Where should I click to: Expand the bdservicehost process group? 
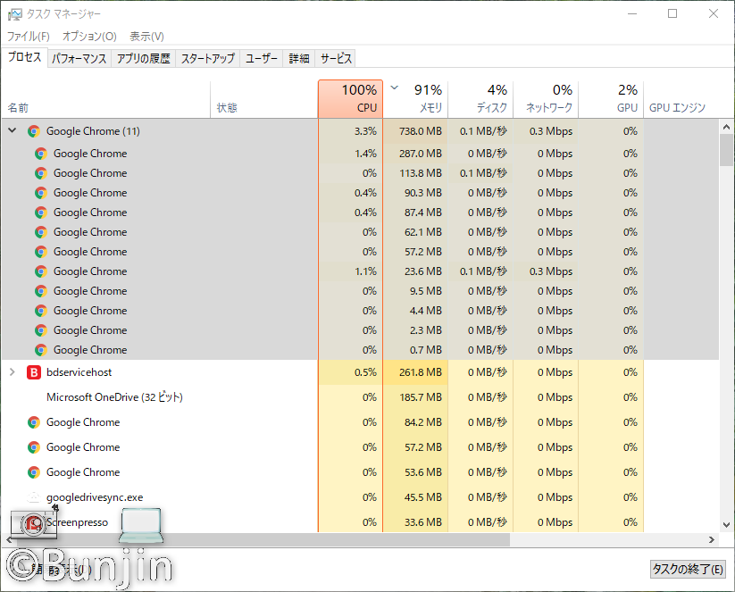[13, 372]
